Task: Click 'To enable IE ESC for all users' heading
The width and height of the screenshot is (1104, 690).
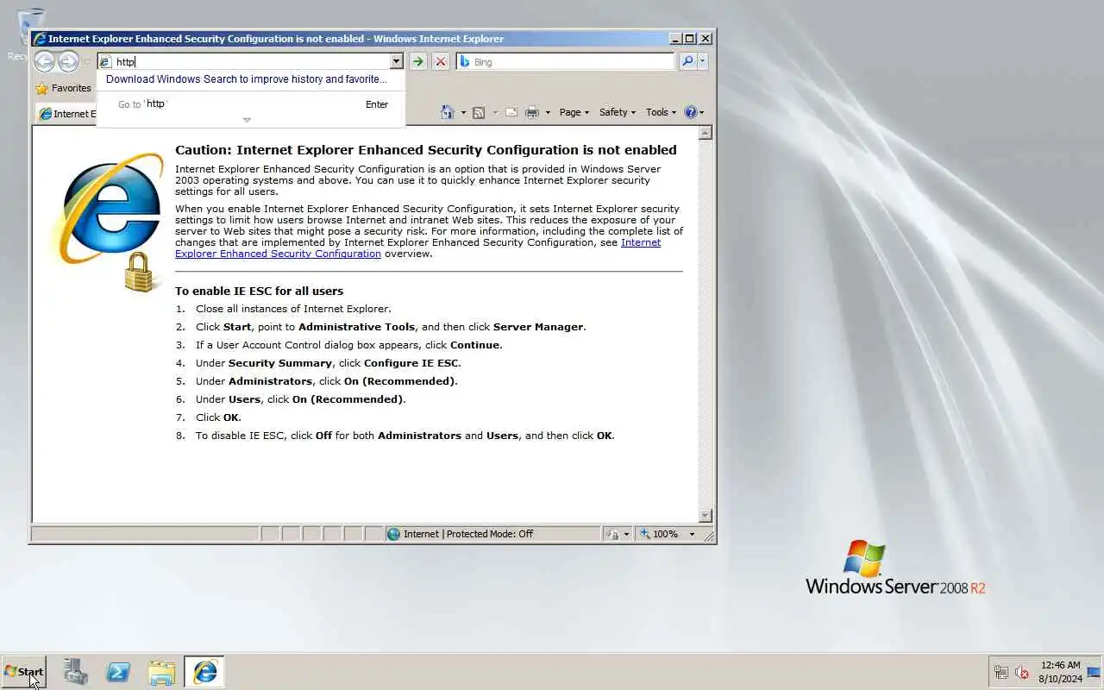Action: [259, 292]
